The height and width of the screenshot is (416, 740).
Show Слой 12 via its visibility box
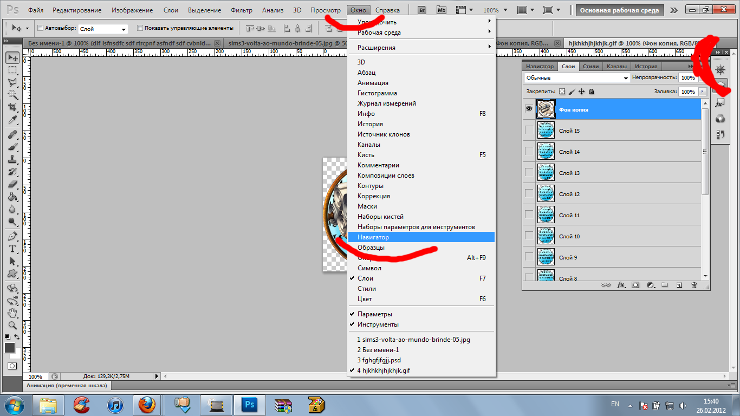(529, 194)
